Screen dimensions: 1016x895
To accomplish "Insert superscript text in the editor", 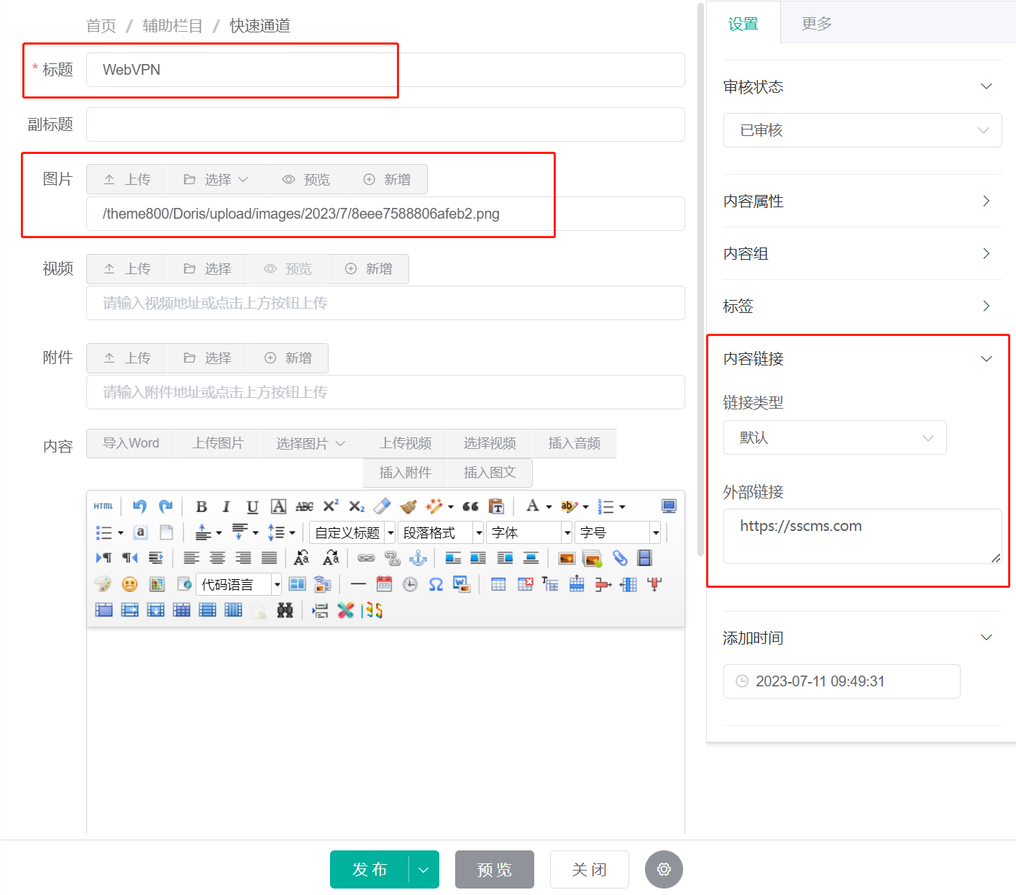I will coord(330,506).
